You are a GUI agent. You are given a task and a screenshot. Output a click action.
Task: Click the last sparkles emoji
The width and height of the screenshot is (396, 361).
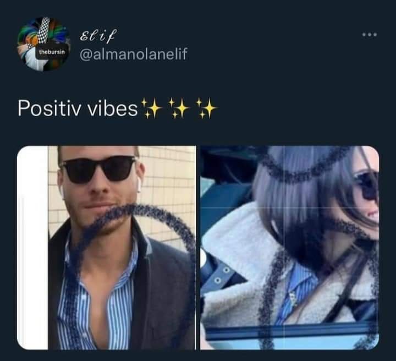[x=206, y=108]
